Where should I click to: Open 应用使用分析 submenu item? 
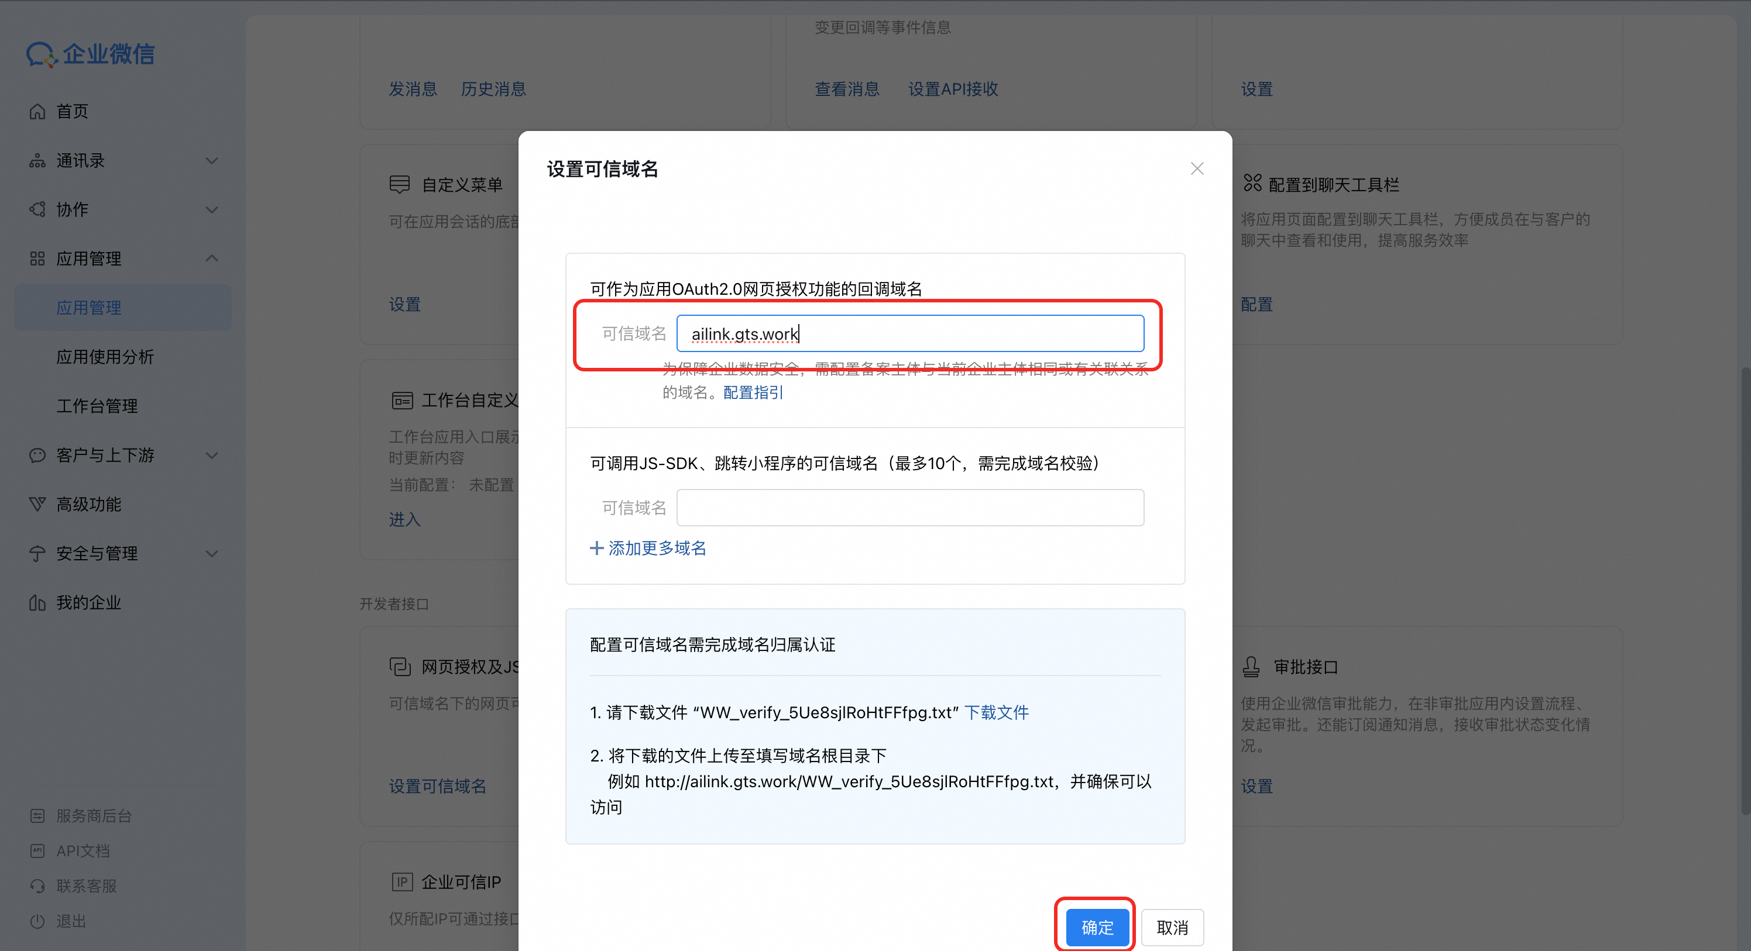105,357
